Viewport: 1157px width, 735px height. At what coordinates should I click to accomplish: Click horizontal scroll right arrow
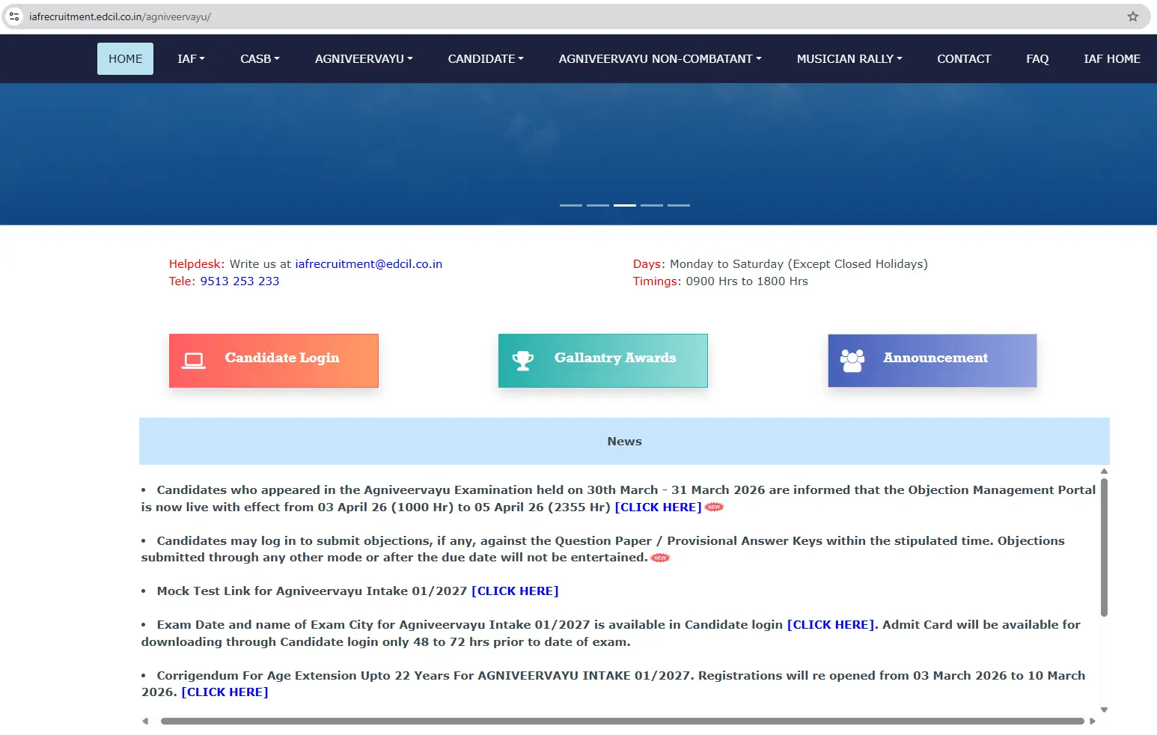1093,722
